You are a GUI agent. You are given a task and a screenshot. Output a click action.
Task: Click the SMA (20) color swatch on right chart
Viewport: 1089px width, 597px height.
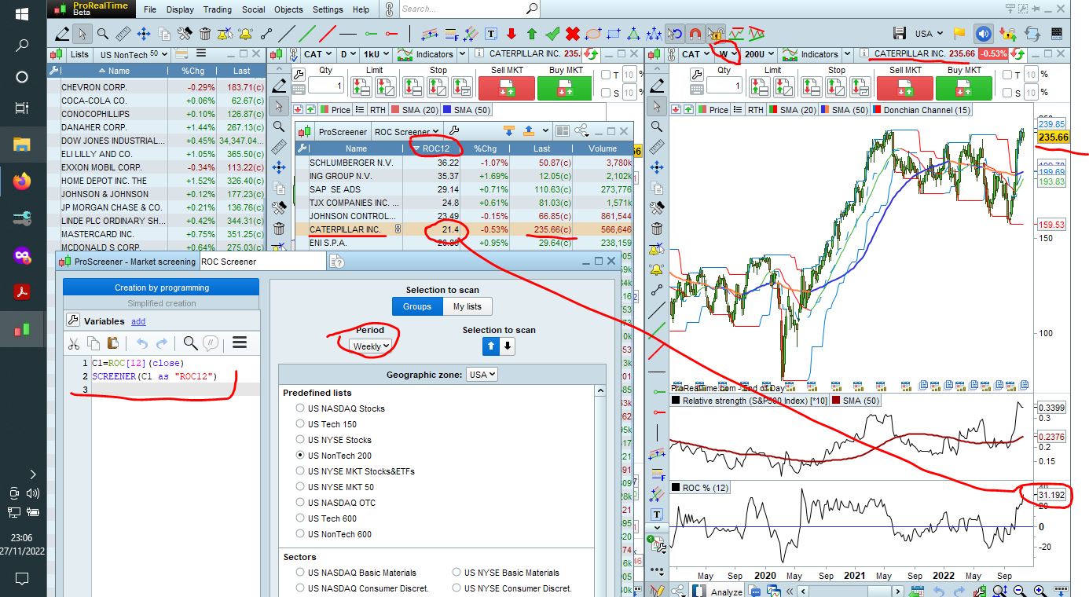click(x=772, y=110)
